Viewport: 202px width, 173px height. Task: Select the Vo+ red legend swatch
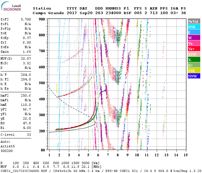[194, 49]
